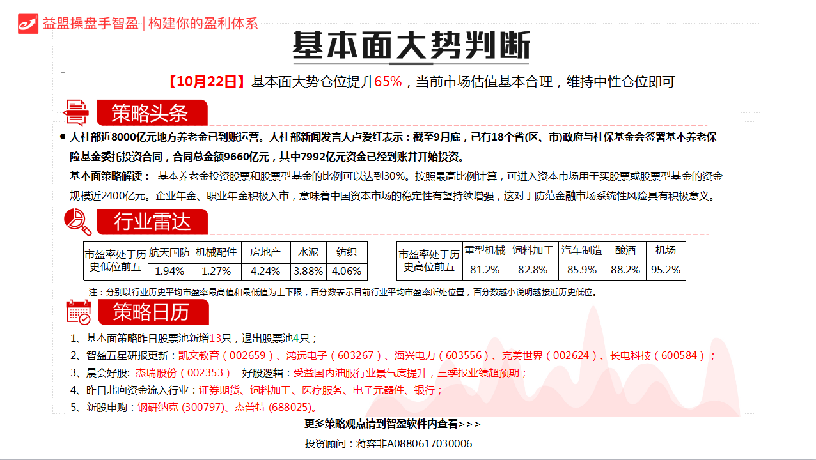Screen dimensions: 816x460
Task: Click the magnifier icon beside 行业雷达
Action: (x=77, y=222)
